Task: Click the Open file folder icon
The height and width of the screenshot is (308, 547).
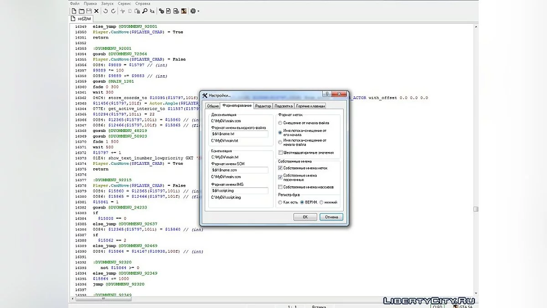Action: [x=81, y=11]
